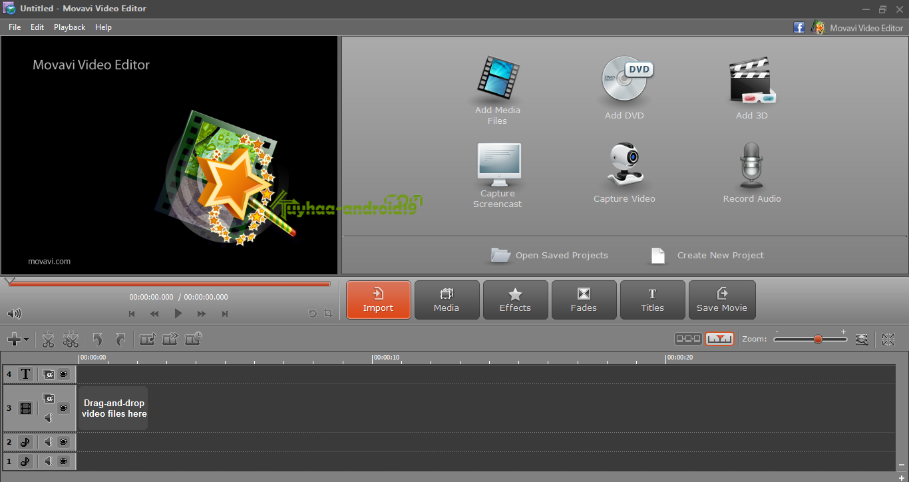Click the Add Media Files film icon

click(498, 77)
